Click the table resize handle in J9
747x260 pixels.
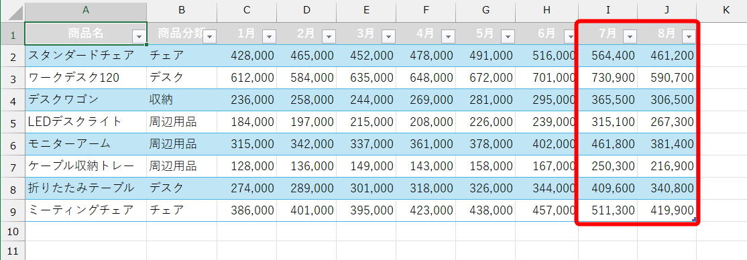click(693, 219)
